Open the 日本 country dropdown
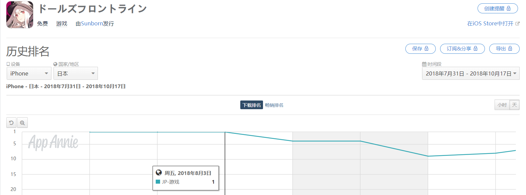 click(76, 73)
